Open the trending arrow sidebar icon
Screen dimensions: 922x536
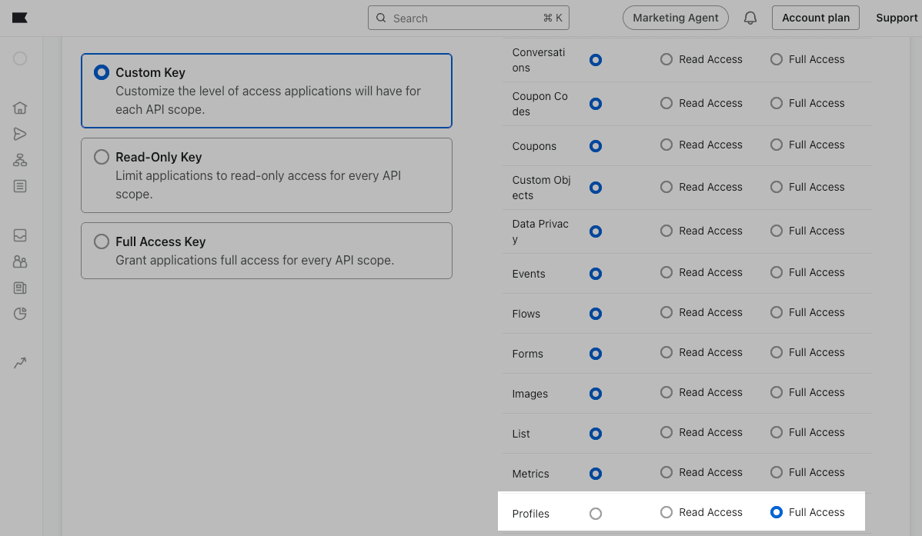20,363
